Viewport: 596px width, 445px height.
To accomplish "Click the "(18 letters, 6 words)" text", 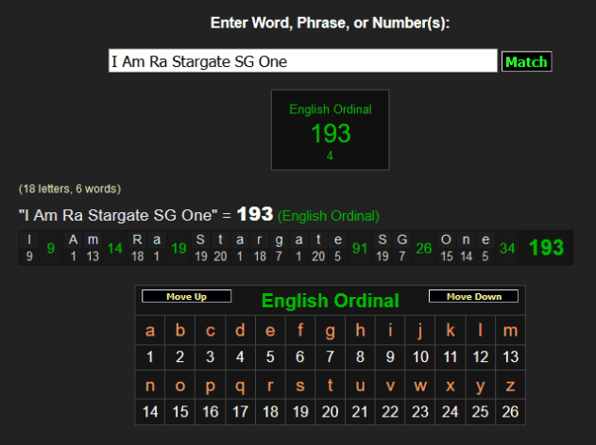I will point(70,189).
